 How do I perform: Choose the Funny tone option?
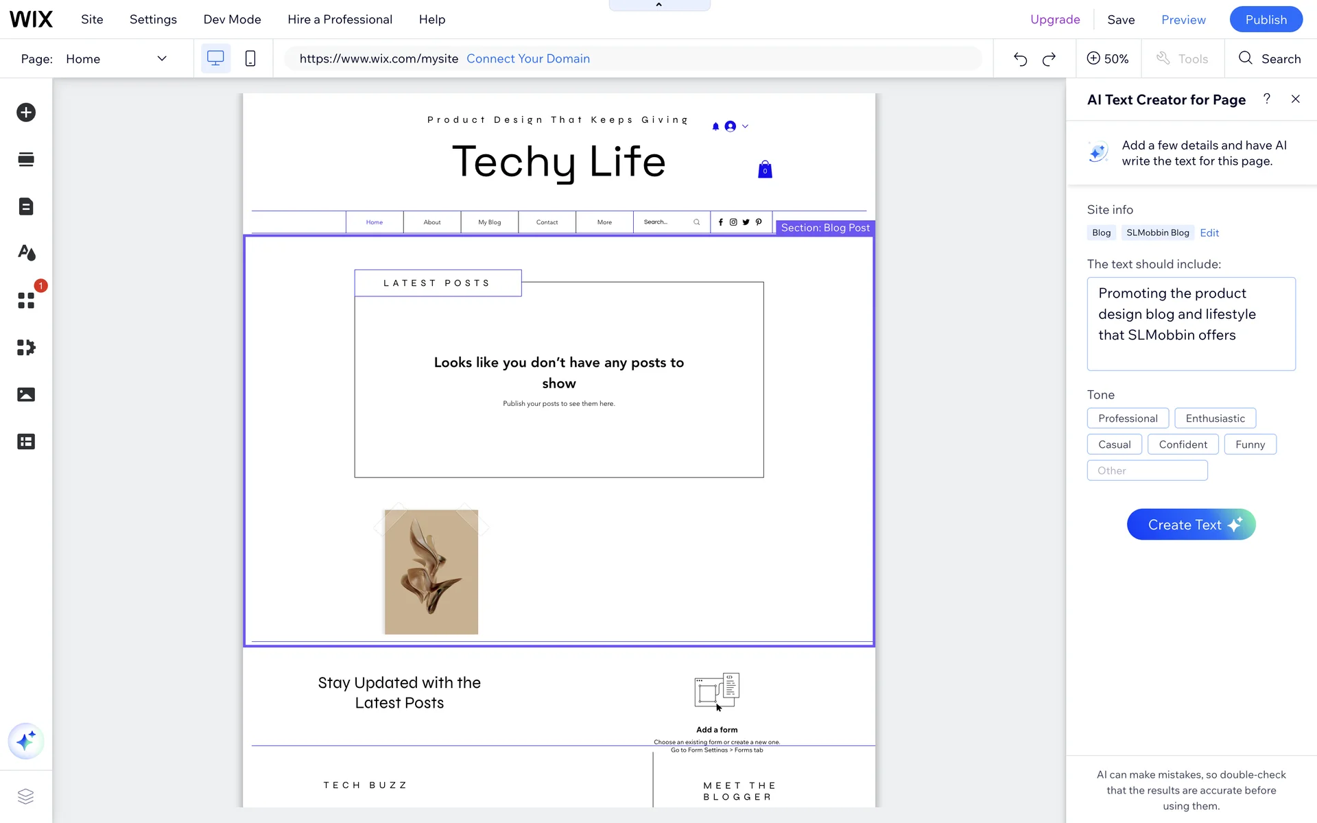tap(1250, 444)
